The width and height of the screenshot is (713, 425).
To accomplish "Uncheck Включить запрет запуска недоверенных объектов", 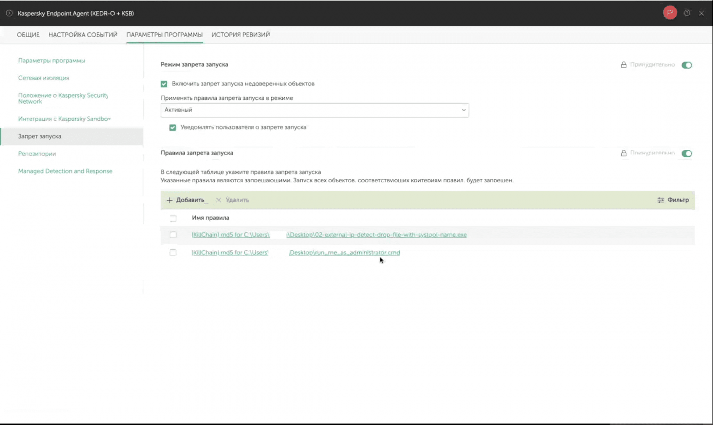I will (x=164, y=84).
